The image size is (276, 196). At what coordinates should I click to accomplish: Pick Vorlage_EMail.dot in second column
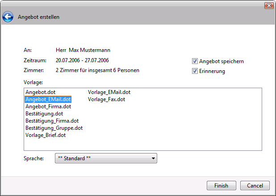(109, 92)
